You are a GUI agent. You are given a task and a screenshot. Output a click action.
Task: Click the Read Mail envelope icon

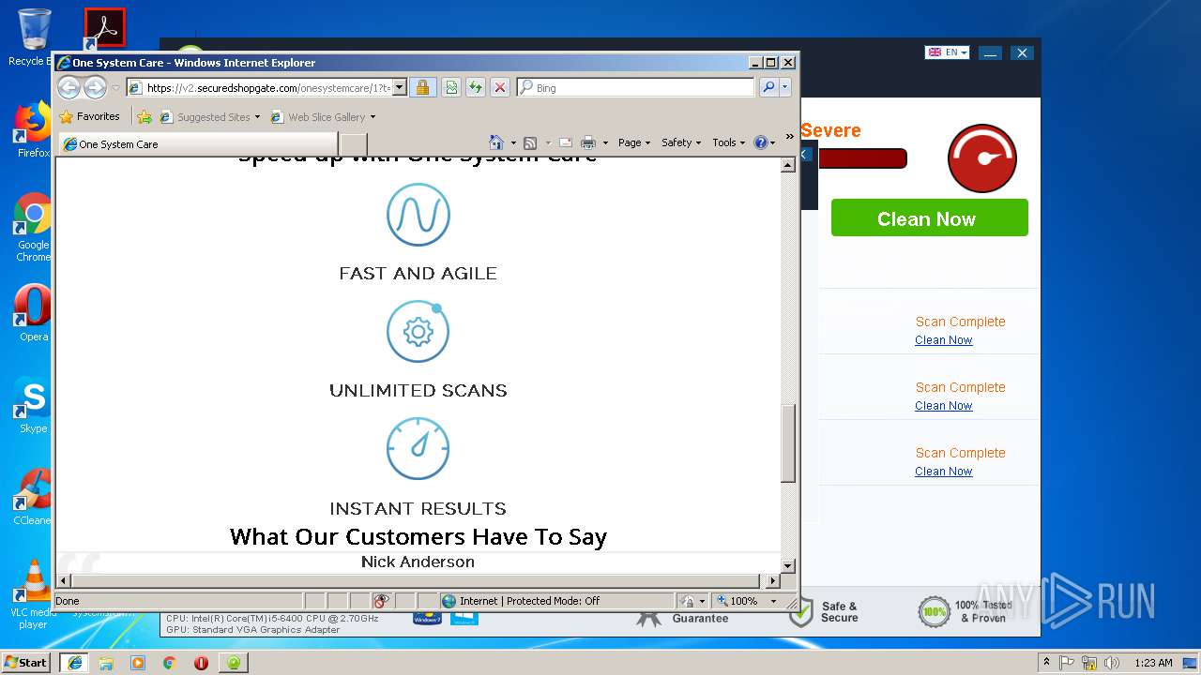click(x=566, y=142)
